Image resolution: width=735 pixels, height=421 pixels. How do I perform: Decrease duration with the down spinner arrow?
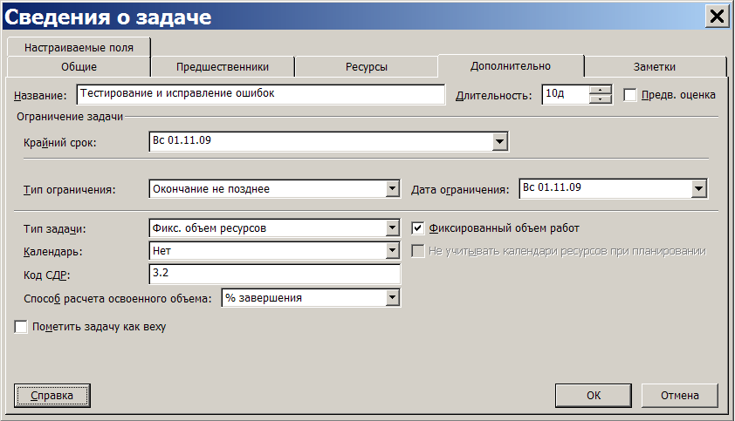(x=601, y=99)
